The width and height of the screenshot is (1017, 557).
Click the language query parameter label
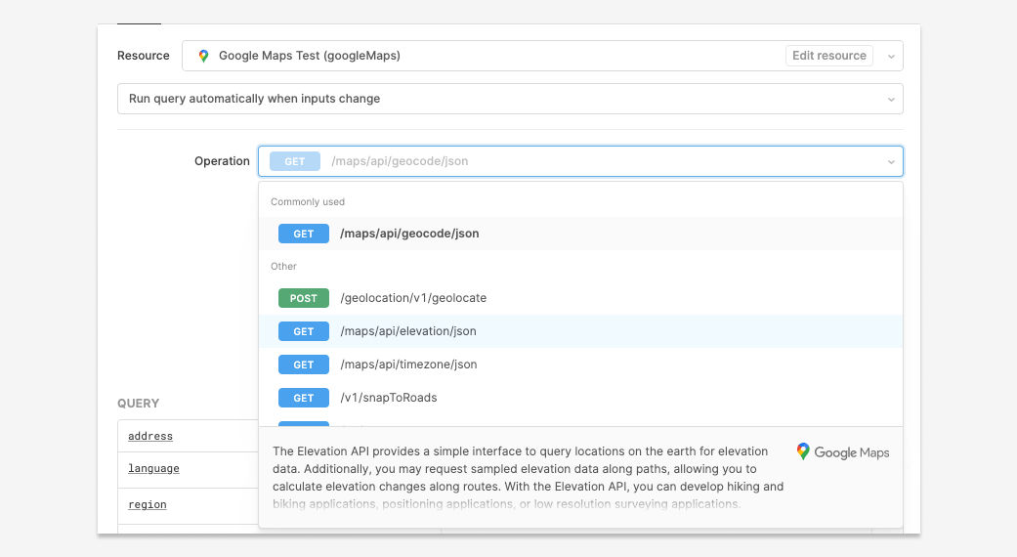pyautogui.click(x=153, y=468)
